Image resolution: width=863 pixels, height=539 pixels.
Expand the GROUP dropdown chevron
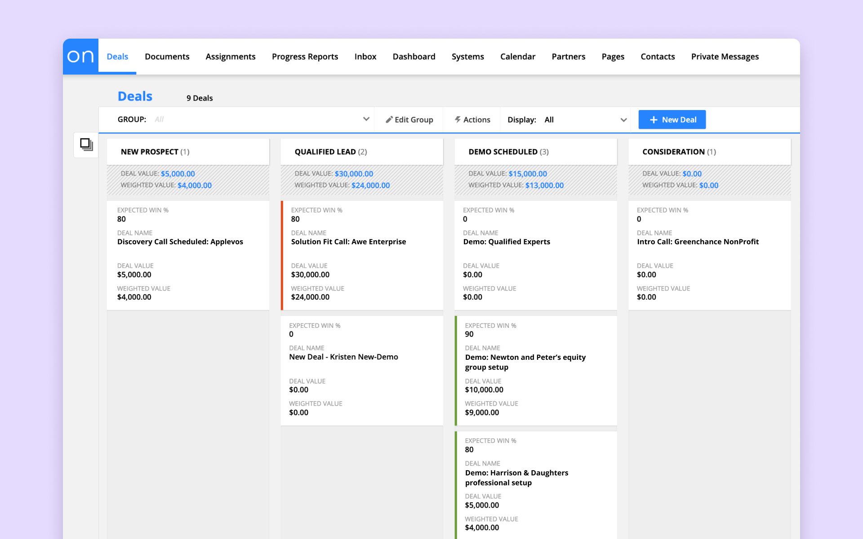click(366, 119)
